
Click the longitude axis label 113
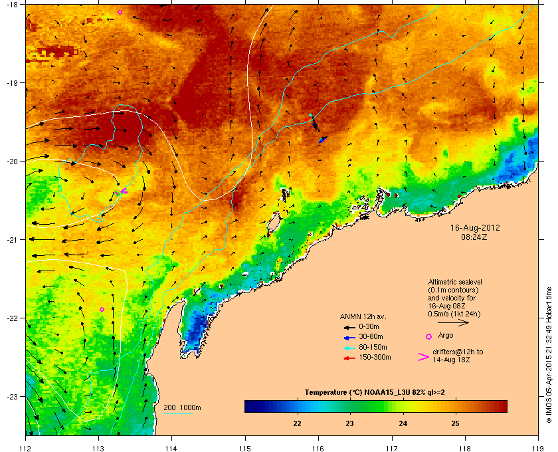tap(98, 448)
